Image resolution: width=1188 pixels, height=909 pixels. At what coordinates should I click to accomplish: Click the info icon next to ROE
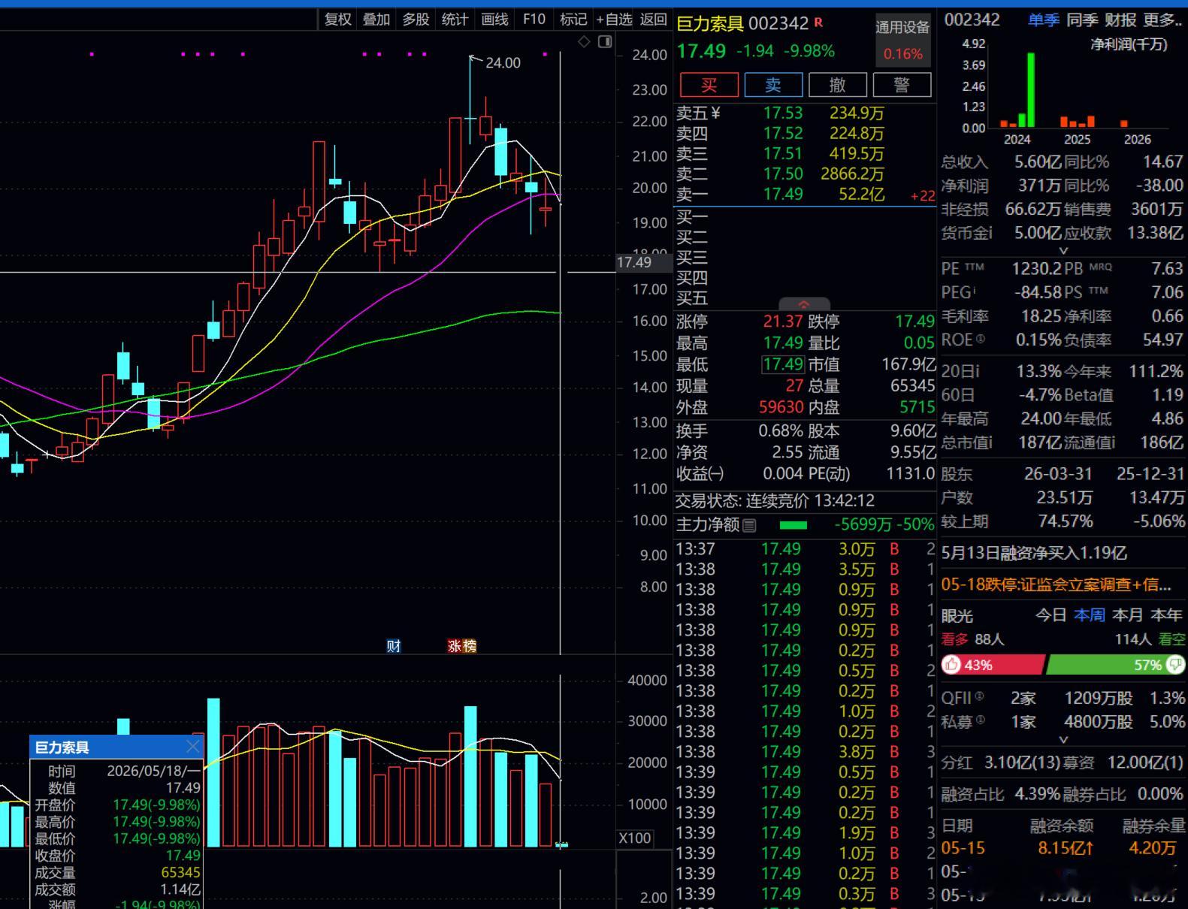980,340
